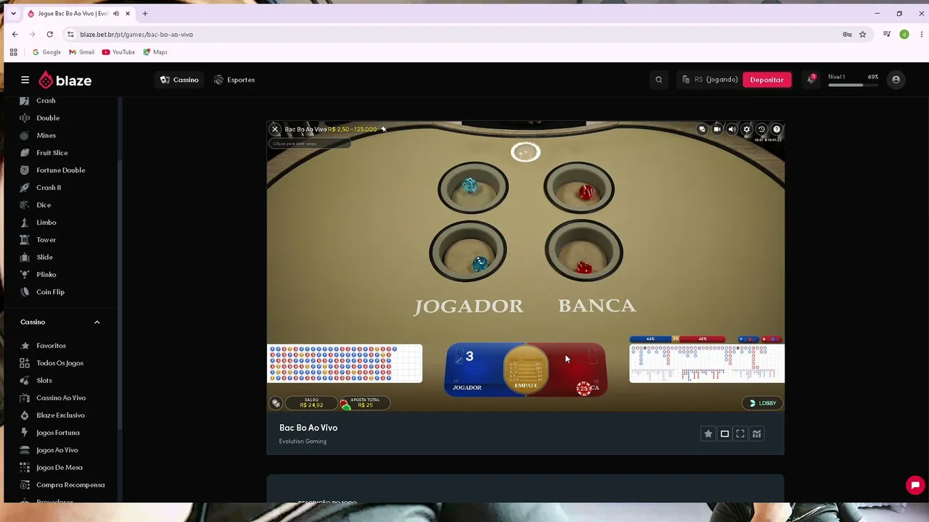Image resolution: width=929 pixels, height=522 pixels.
Task: Go to Todos Os Jogos
Action: point(60,363)
